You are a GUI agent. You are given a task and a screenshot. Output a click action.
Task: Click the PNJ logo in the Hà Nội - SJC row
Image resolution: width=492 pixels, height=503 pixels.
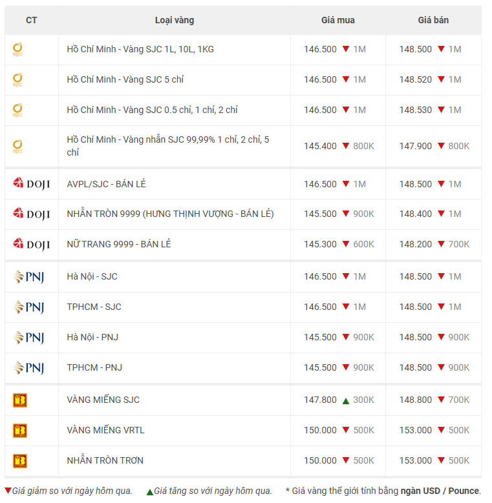pos(28,277)
